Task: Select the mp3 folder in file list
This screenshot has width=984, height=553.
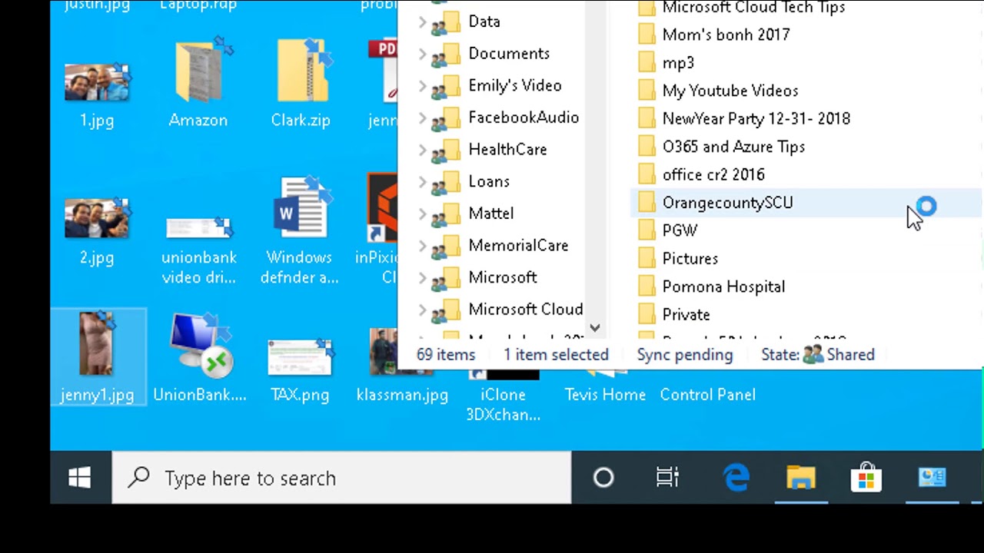Action: tap(678, 63)
